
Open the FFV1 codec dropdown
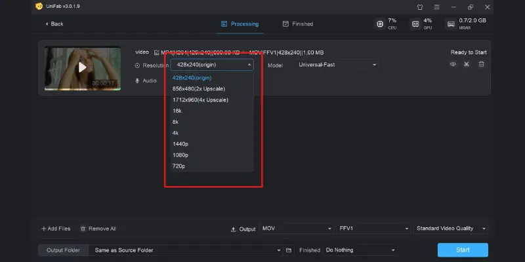coord(373,229)
